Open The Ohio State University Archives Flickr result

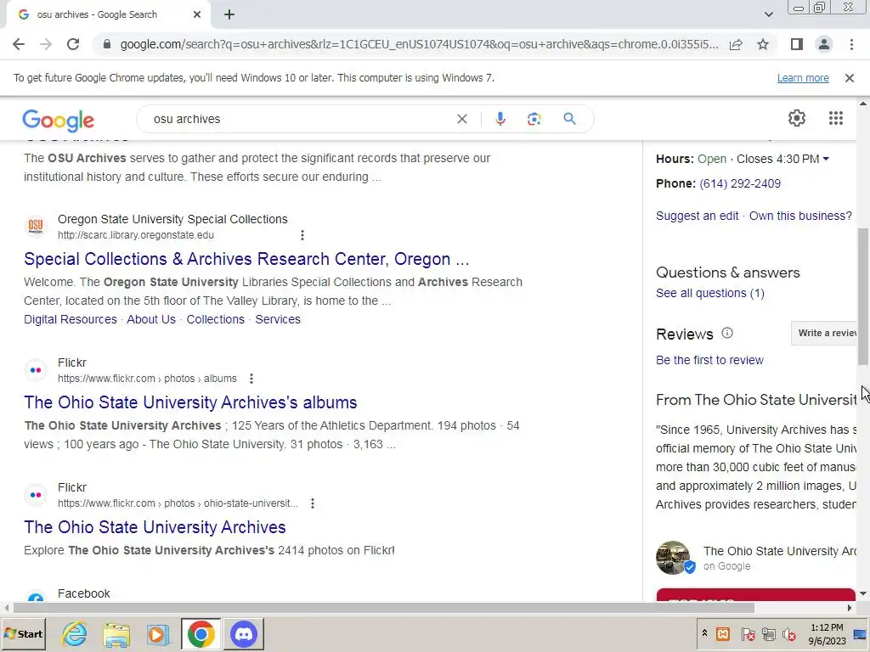pyautogui.click(x=155, y=527)
